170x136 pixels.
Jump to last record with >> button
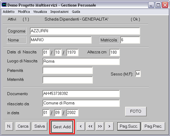pyautogui.click(x=100, y=126)
